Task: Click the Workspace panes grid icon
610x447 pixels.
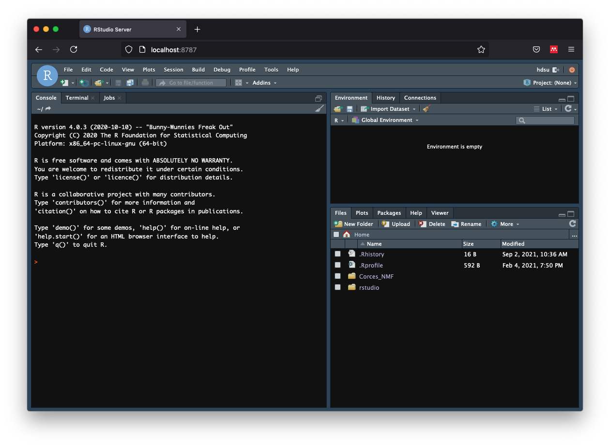Action: 238,83
